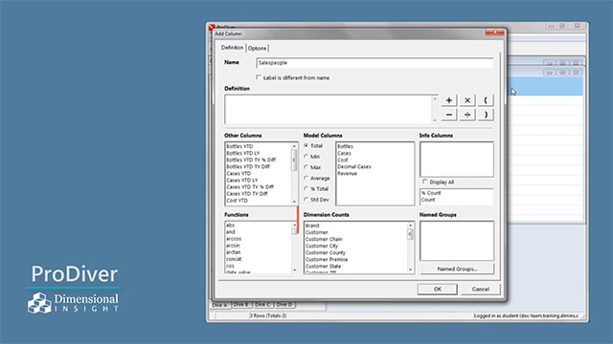Open the Dive D tab in ProDiver window
Image resolution: width=613 pixels, height=344 pixels.
click(x=284, y=304)
